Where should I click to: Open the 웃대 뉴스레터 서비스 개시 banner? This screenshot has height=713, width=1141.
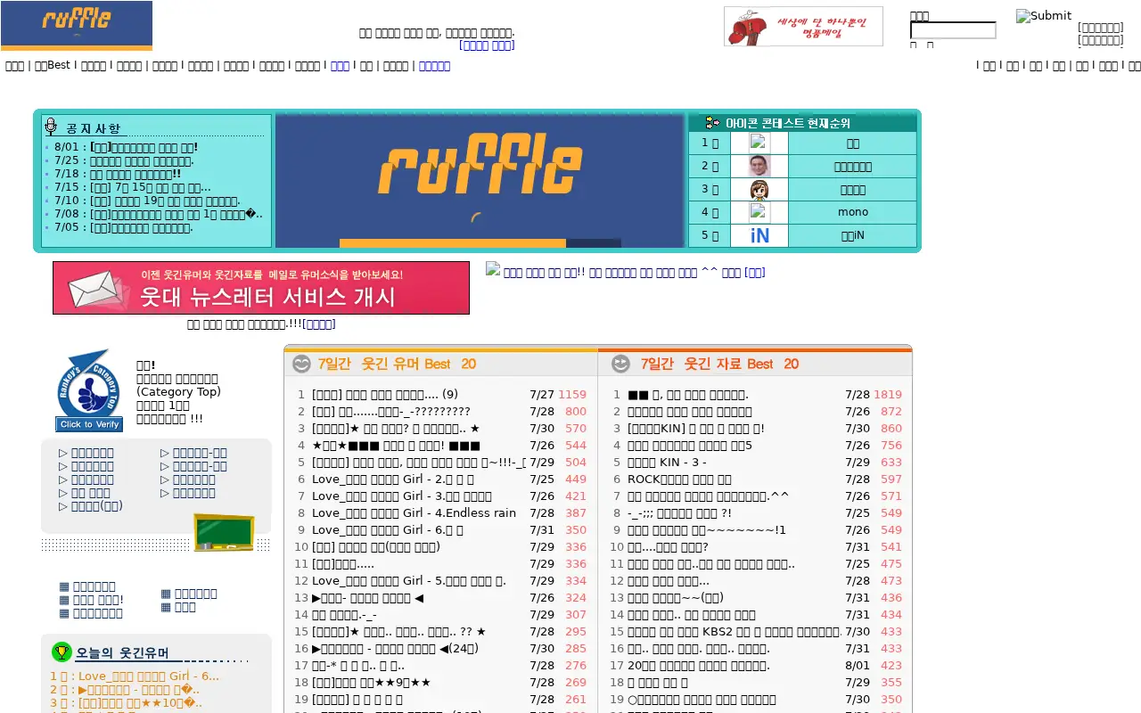[x=261, y=288]
